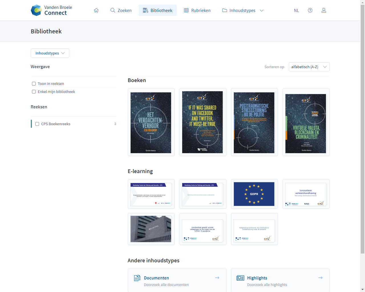This screenshot has width=365, height=292.
Task: Click the 'Doorzoek alle highlights' text
Action: point(267,285)
